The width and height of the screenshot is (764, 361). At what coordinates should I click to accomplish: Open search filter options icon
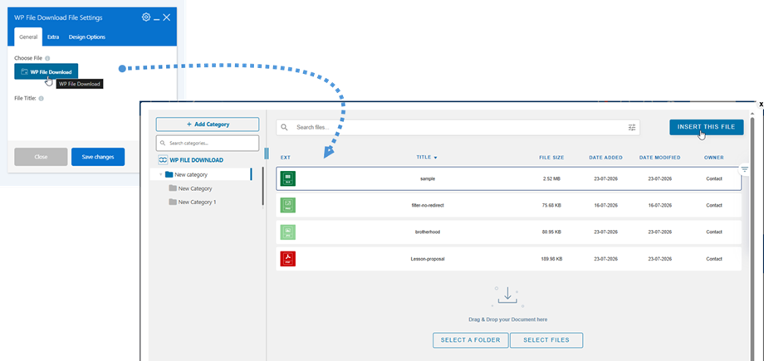tap(632, 128)
